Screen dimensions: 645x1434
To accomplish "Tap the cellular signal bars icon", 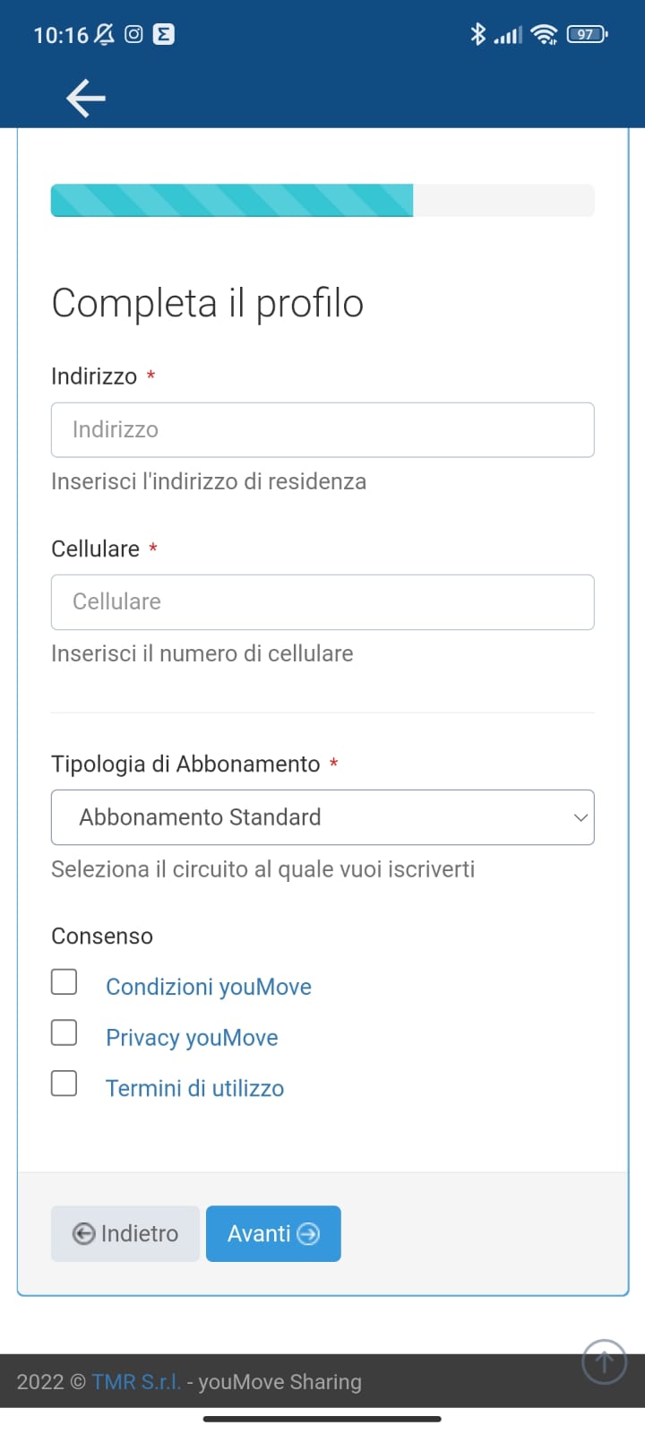I will tap(508, 36).
